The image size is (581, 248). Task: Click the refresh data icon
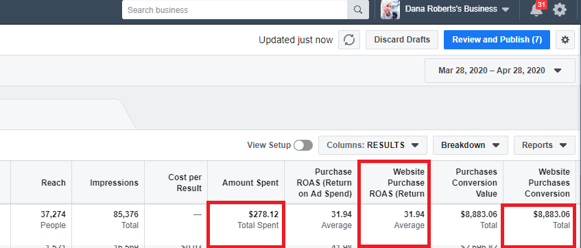pos(349,40)
